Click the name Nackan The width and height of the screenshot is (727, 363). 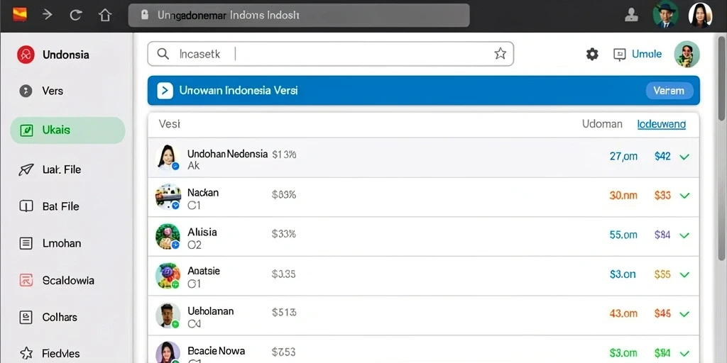(202, 193)
